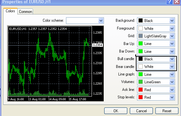Click the 'LimeGreen' text in Volumes field
Viewport: 181px width, 116px height.
(x=153, y=82)
